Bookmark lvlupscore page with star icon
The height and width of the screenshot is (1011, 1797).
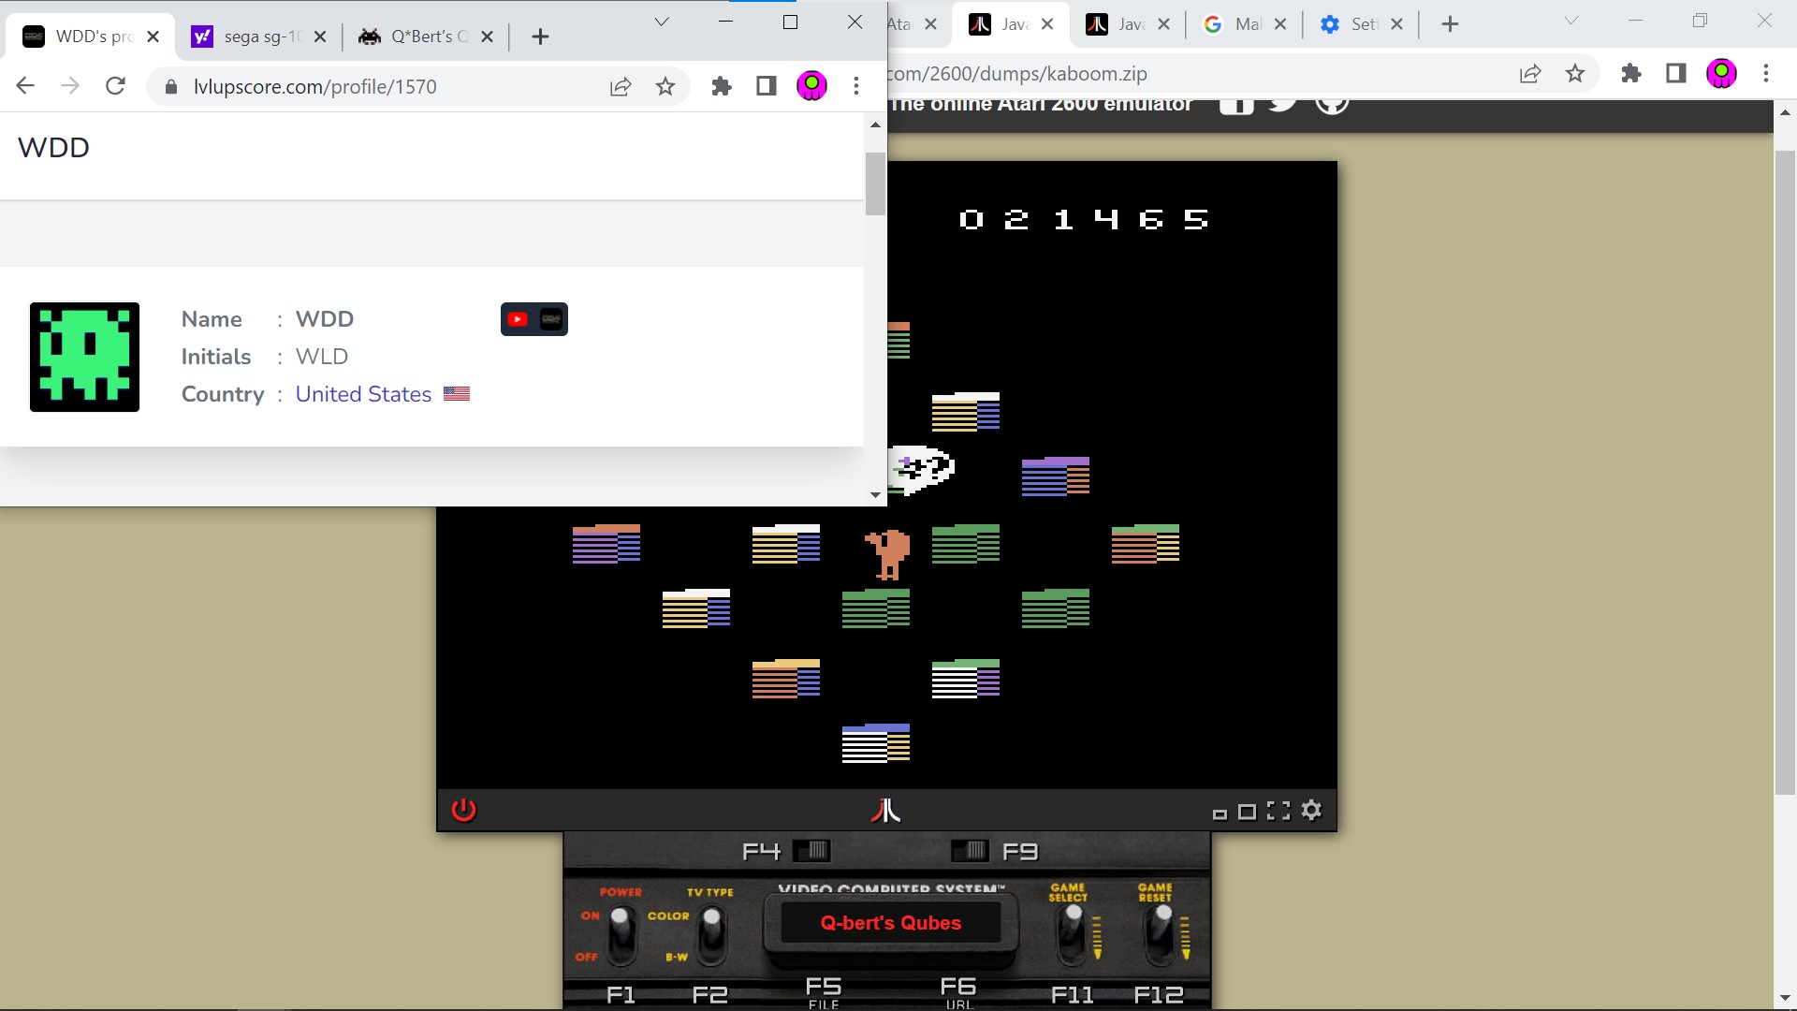point(665,87)
